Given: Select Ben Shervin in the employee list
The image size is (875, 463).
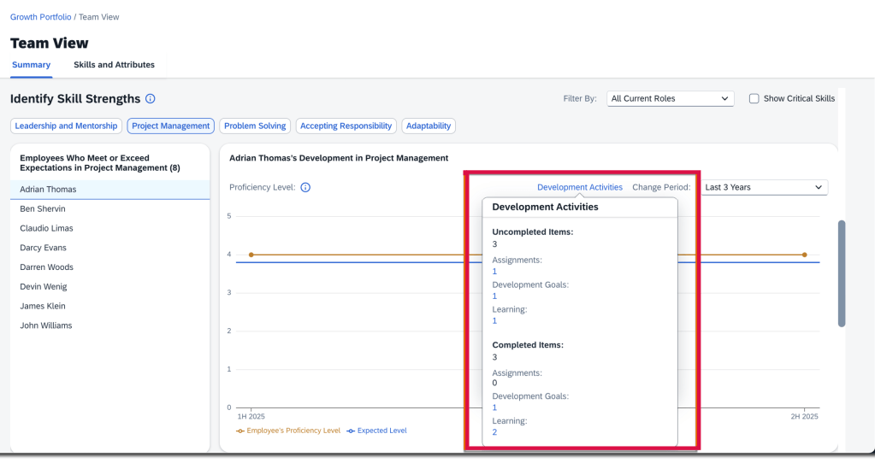Looking at the screenshot, I should (x=43, y=209).
